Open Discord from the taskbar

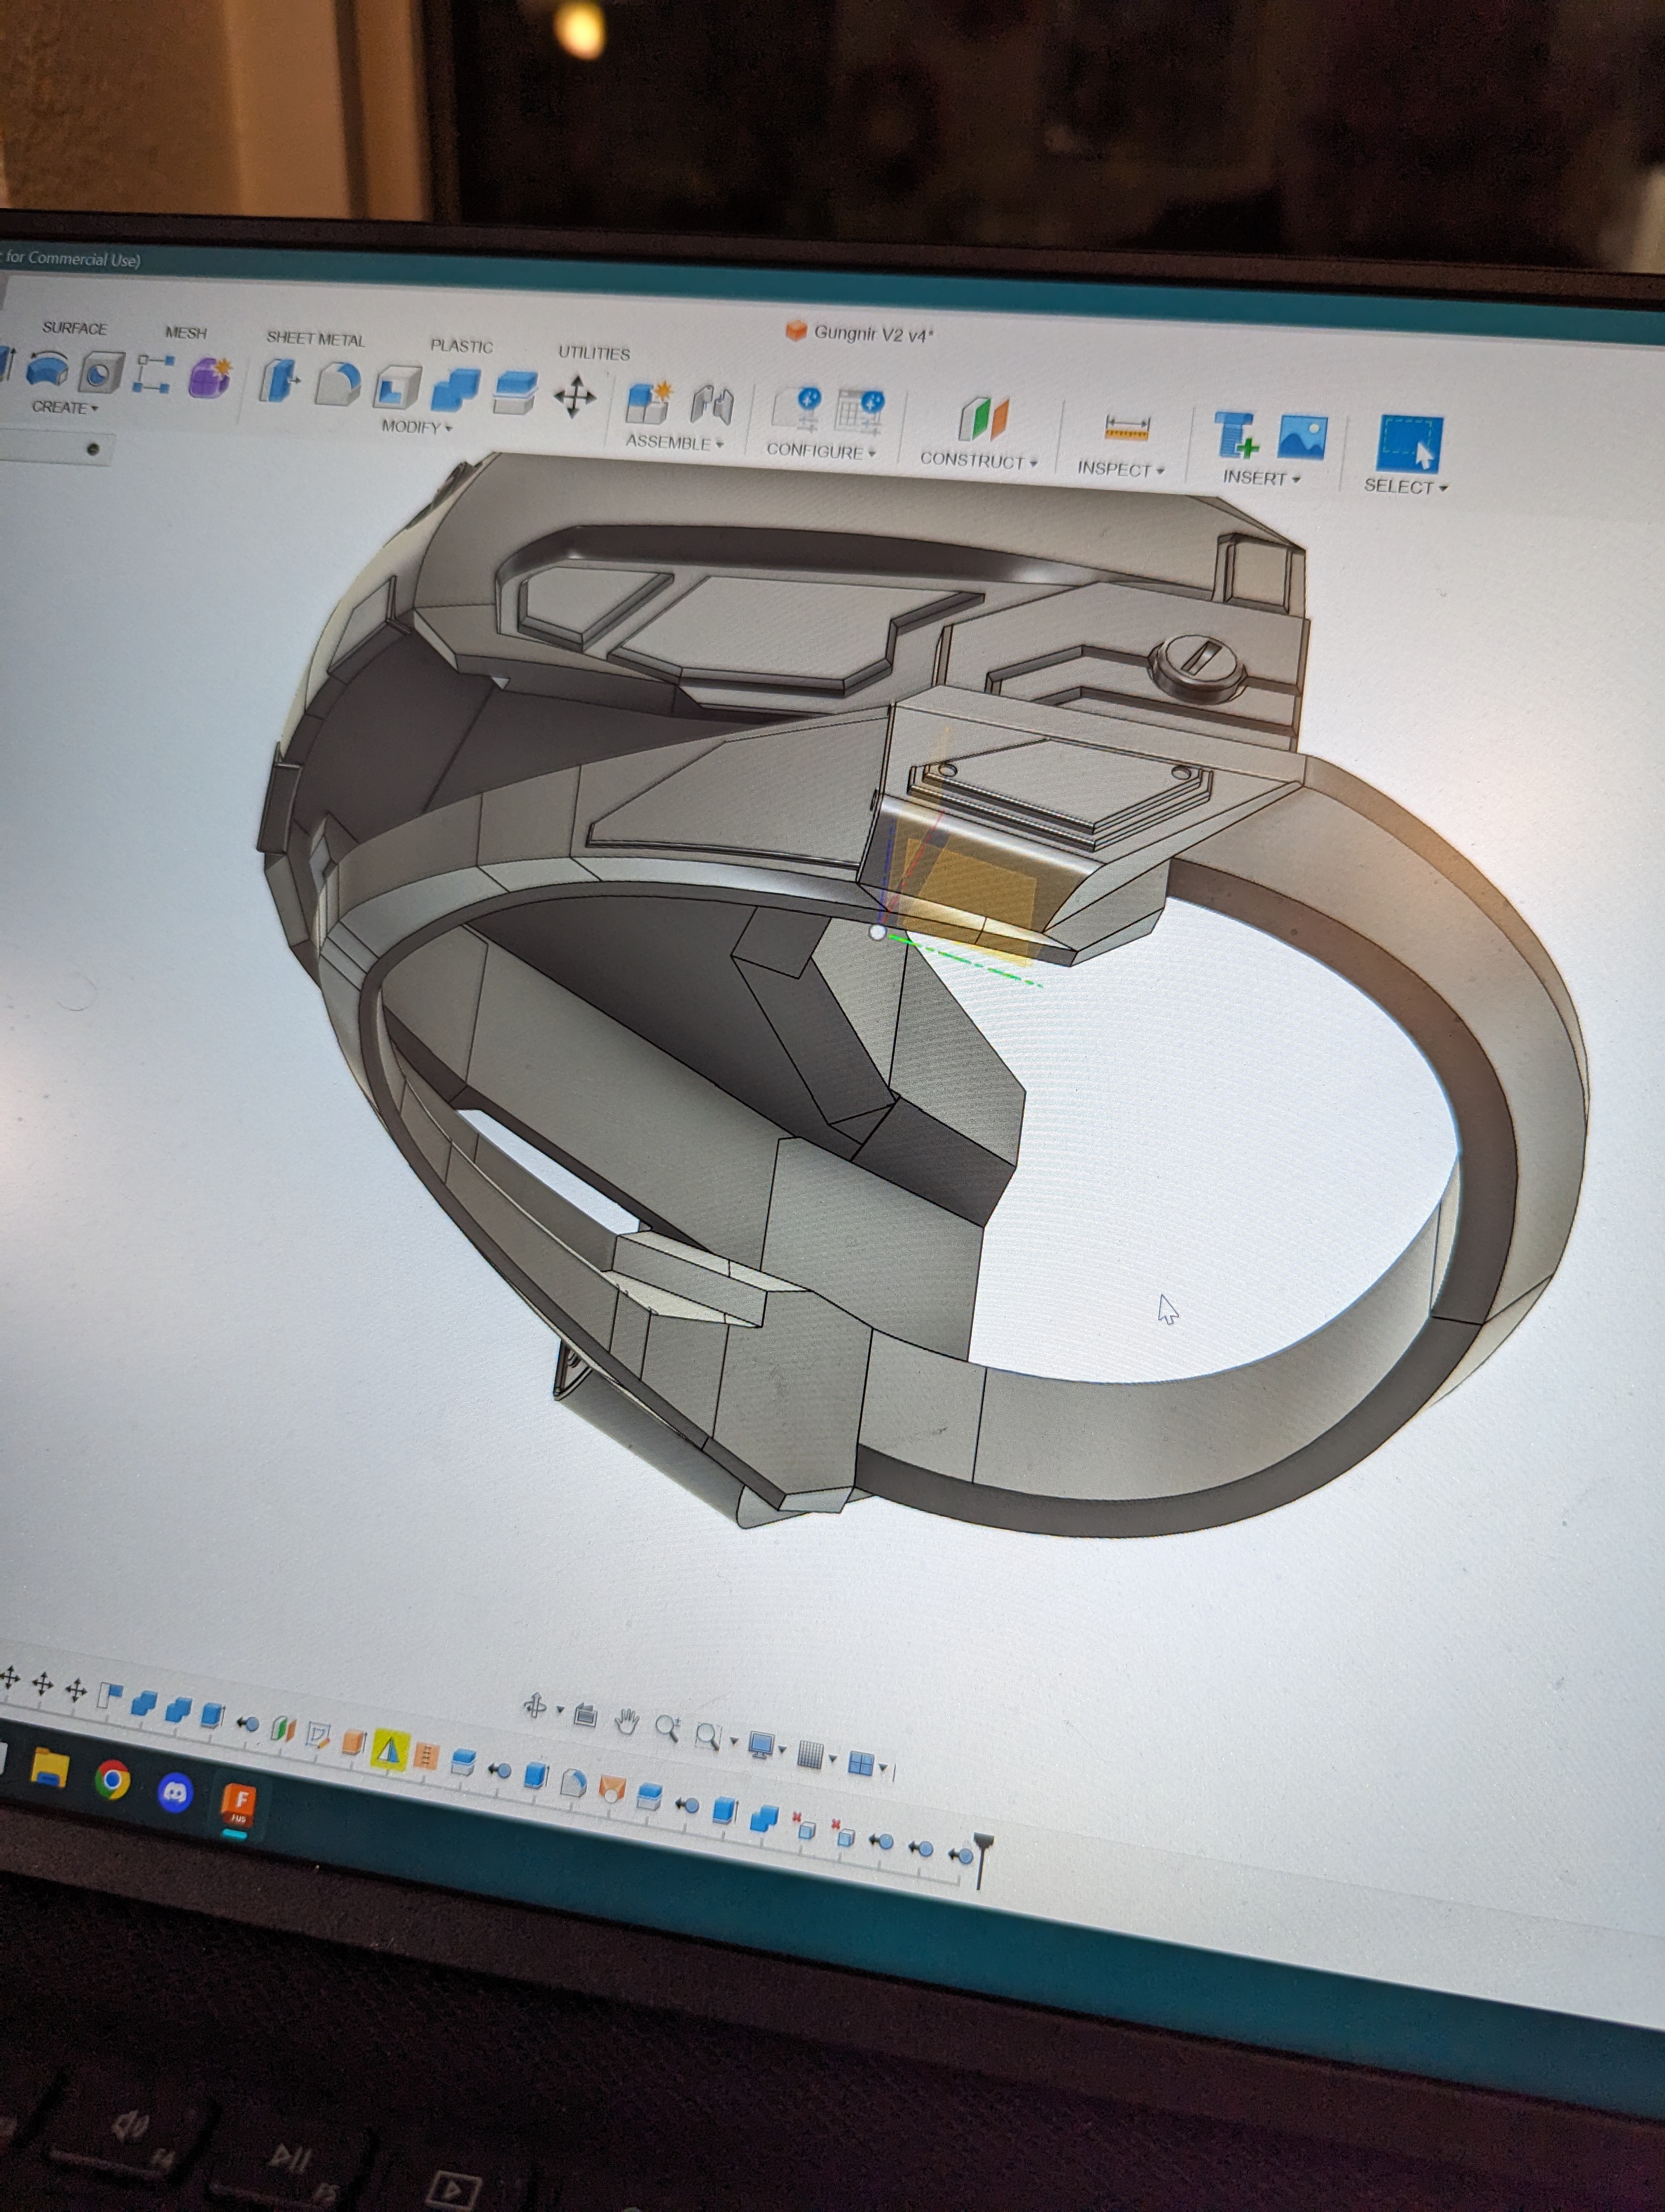[x=175, y=1794]
